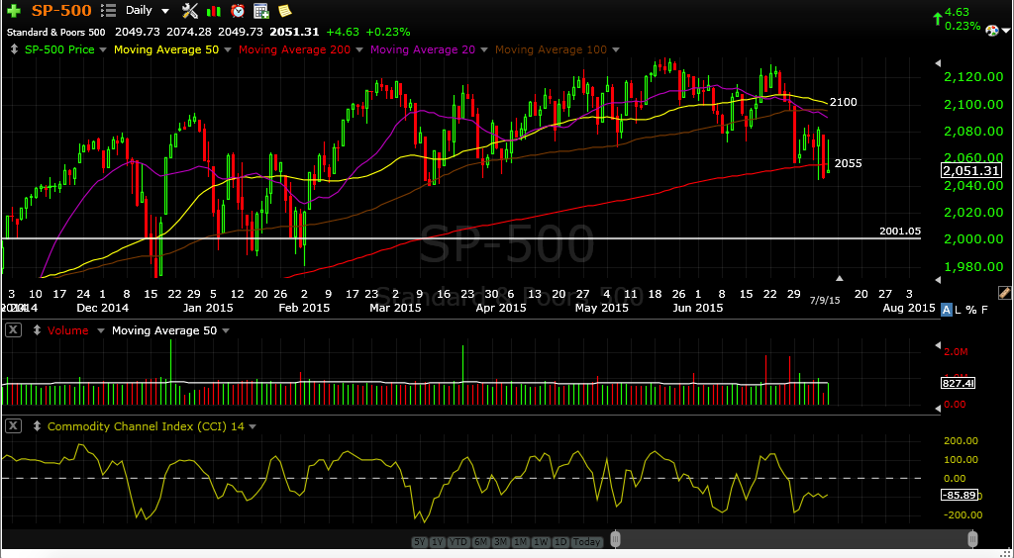
Task: Click the volume value tag 827.4
Action: [x=958, y=384]
